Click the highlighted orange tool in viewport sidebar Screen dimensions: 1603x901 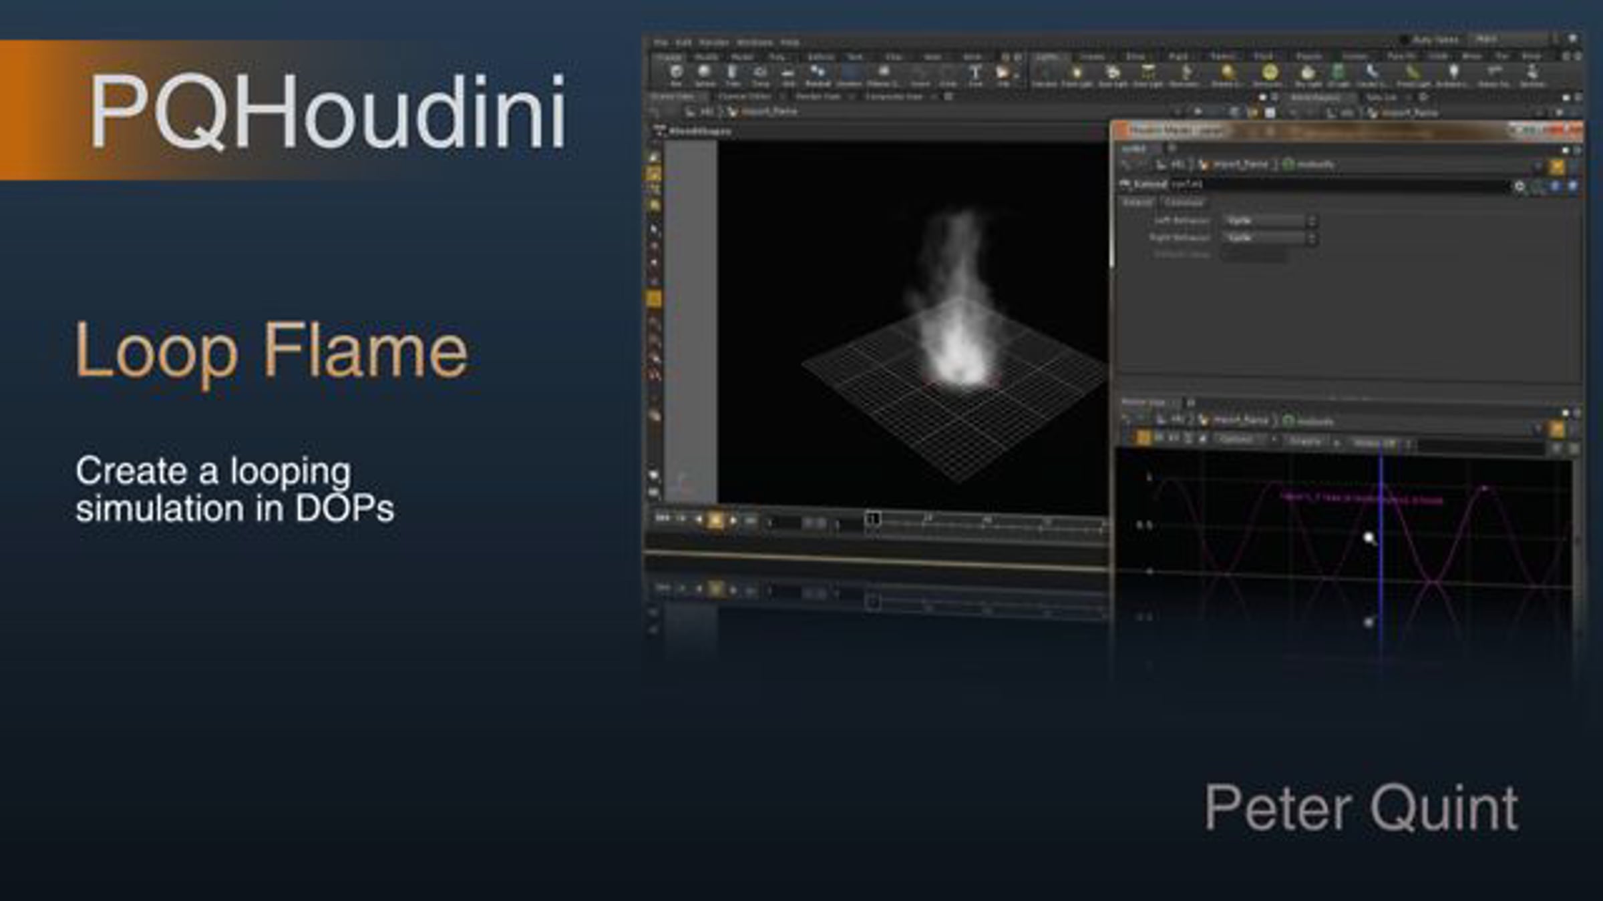click(654, 298)
